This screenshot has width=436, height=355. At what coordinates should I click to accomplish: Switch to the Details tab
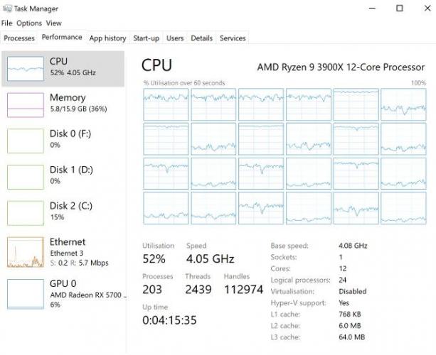point(201,38)
